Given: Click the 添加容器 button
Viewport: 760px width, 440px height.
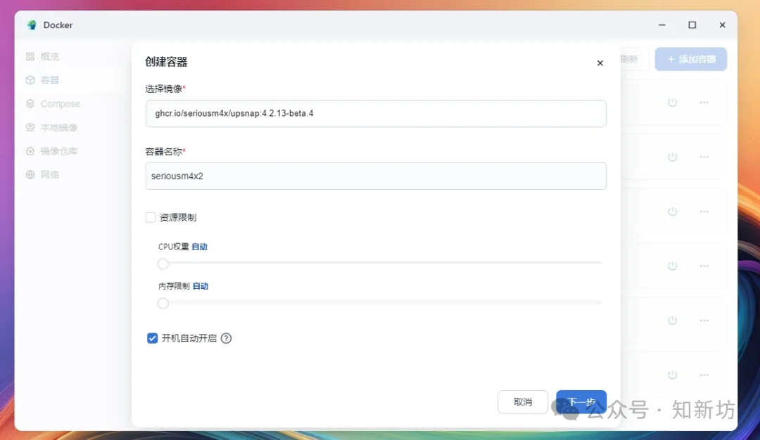Looking at the screenshot, I should 691,59.
